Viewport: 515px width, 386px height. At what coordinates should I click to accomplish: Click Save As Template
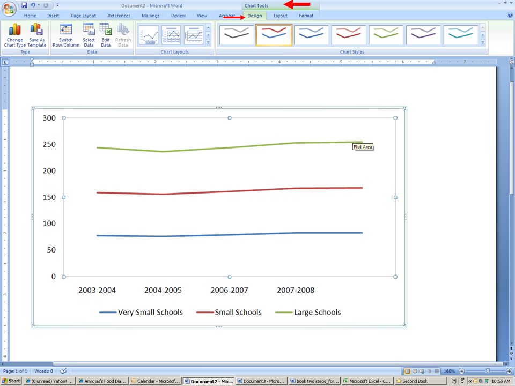click(x=37, y=35)
